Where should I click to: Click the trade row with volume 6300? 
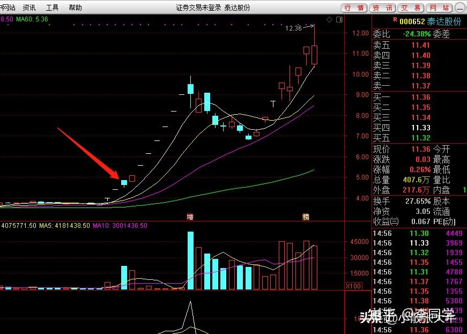pyautogui.click(x=418, y=330)
